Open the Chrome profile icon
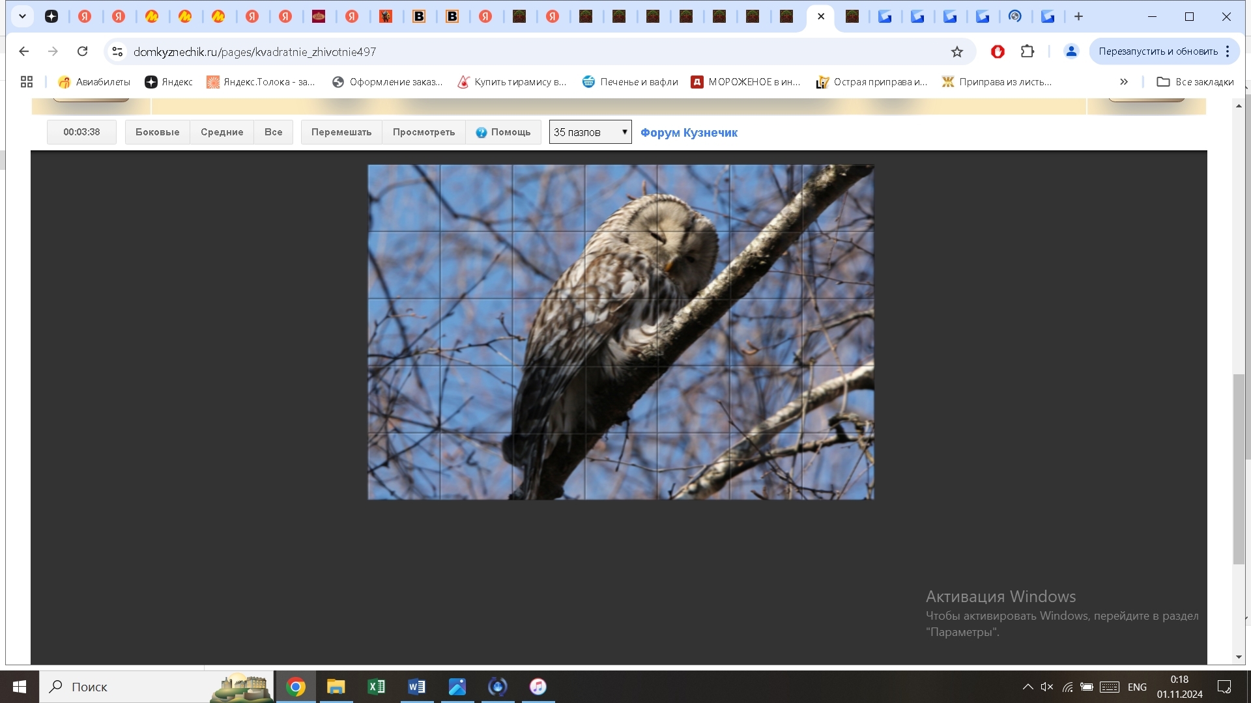The height and width of the screenshot is (703, 1251). pos(1071,51)
